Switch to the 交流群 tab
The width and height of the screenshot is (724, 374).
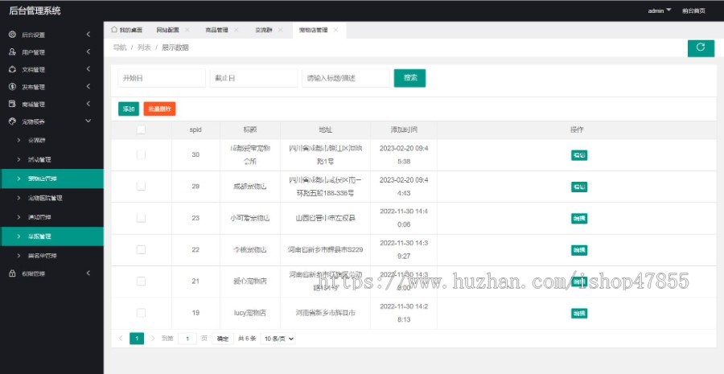(x=264, y=30)
